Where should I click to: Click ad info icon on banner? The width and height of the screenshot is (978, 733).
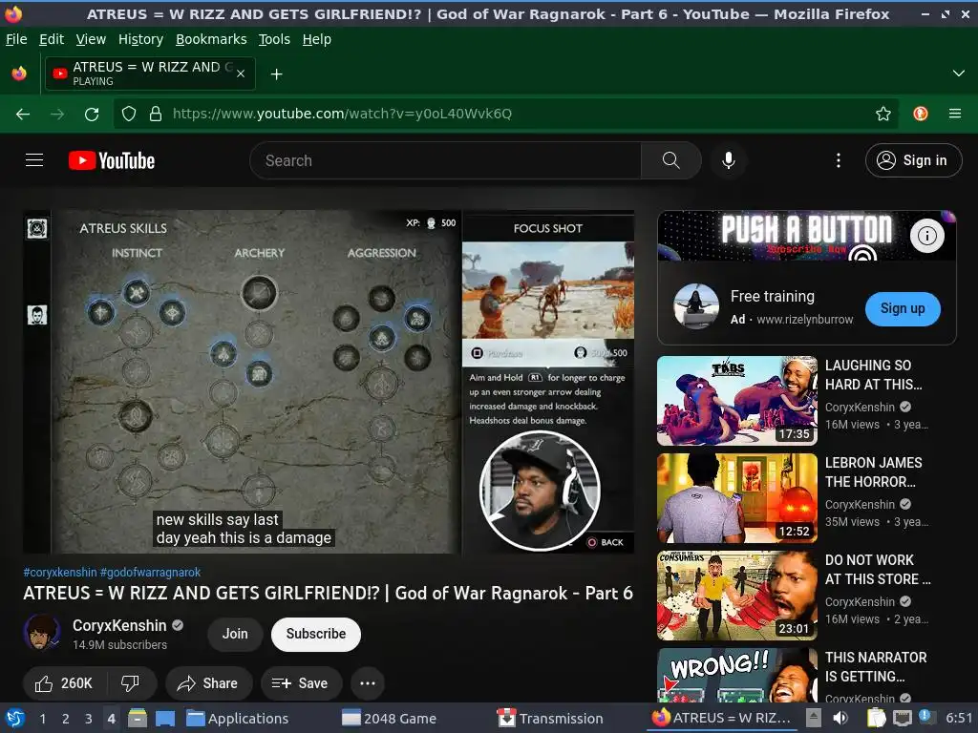coord(926,236)
